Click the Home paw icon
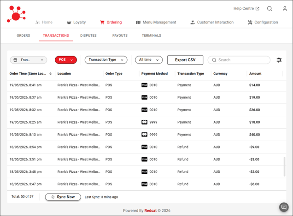 click(x=38, y=23)
